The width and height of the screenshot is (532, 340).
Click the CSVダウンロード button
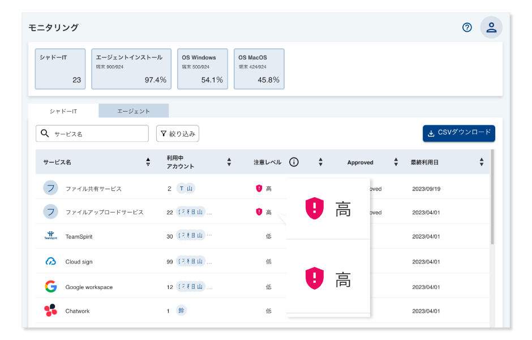pos(458,133)
